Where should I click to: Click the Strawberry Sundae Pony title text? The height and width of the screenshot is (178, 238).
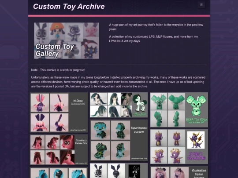pyautogui.click(x=81, y=142)
